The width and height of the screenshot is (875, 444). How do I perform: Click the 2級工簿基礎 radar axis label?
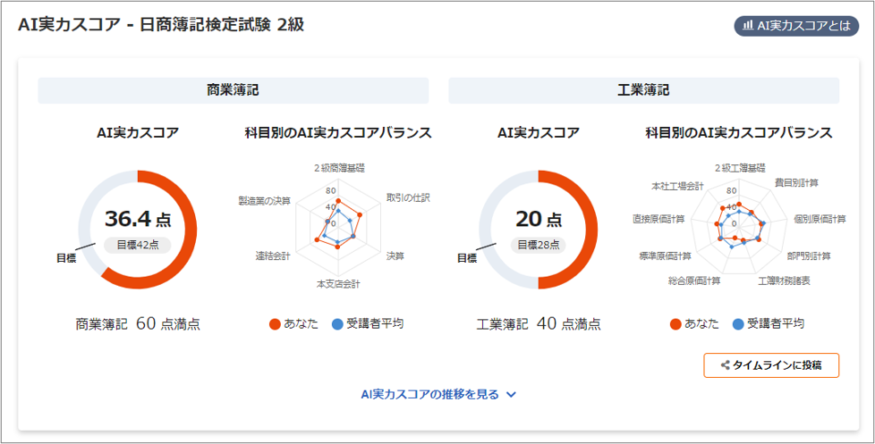point(739,166)
